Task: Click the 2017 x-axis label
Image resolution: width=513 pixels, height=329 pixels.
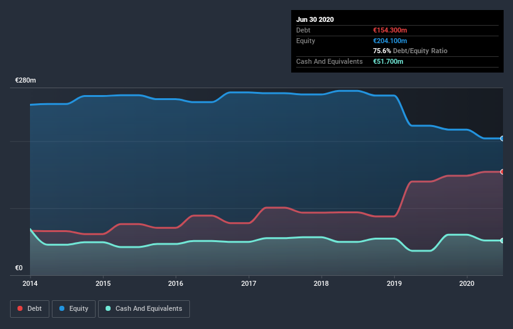Action: [x=249, y=283]
